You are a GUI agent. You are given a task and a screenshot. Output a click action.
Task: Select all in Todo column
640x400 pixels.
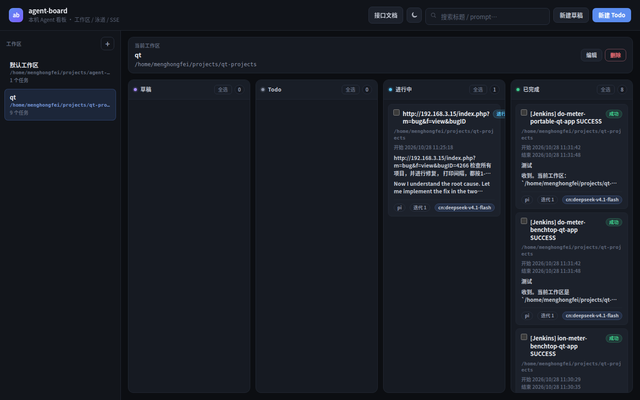coord(351,89)
